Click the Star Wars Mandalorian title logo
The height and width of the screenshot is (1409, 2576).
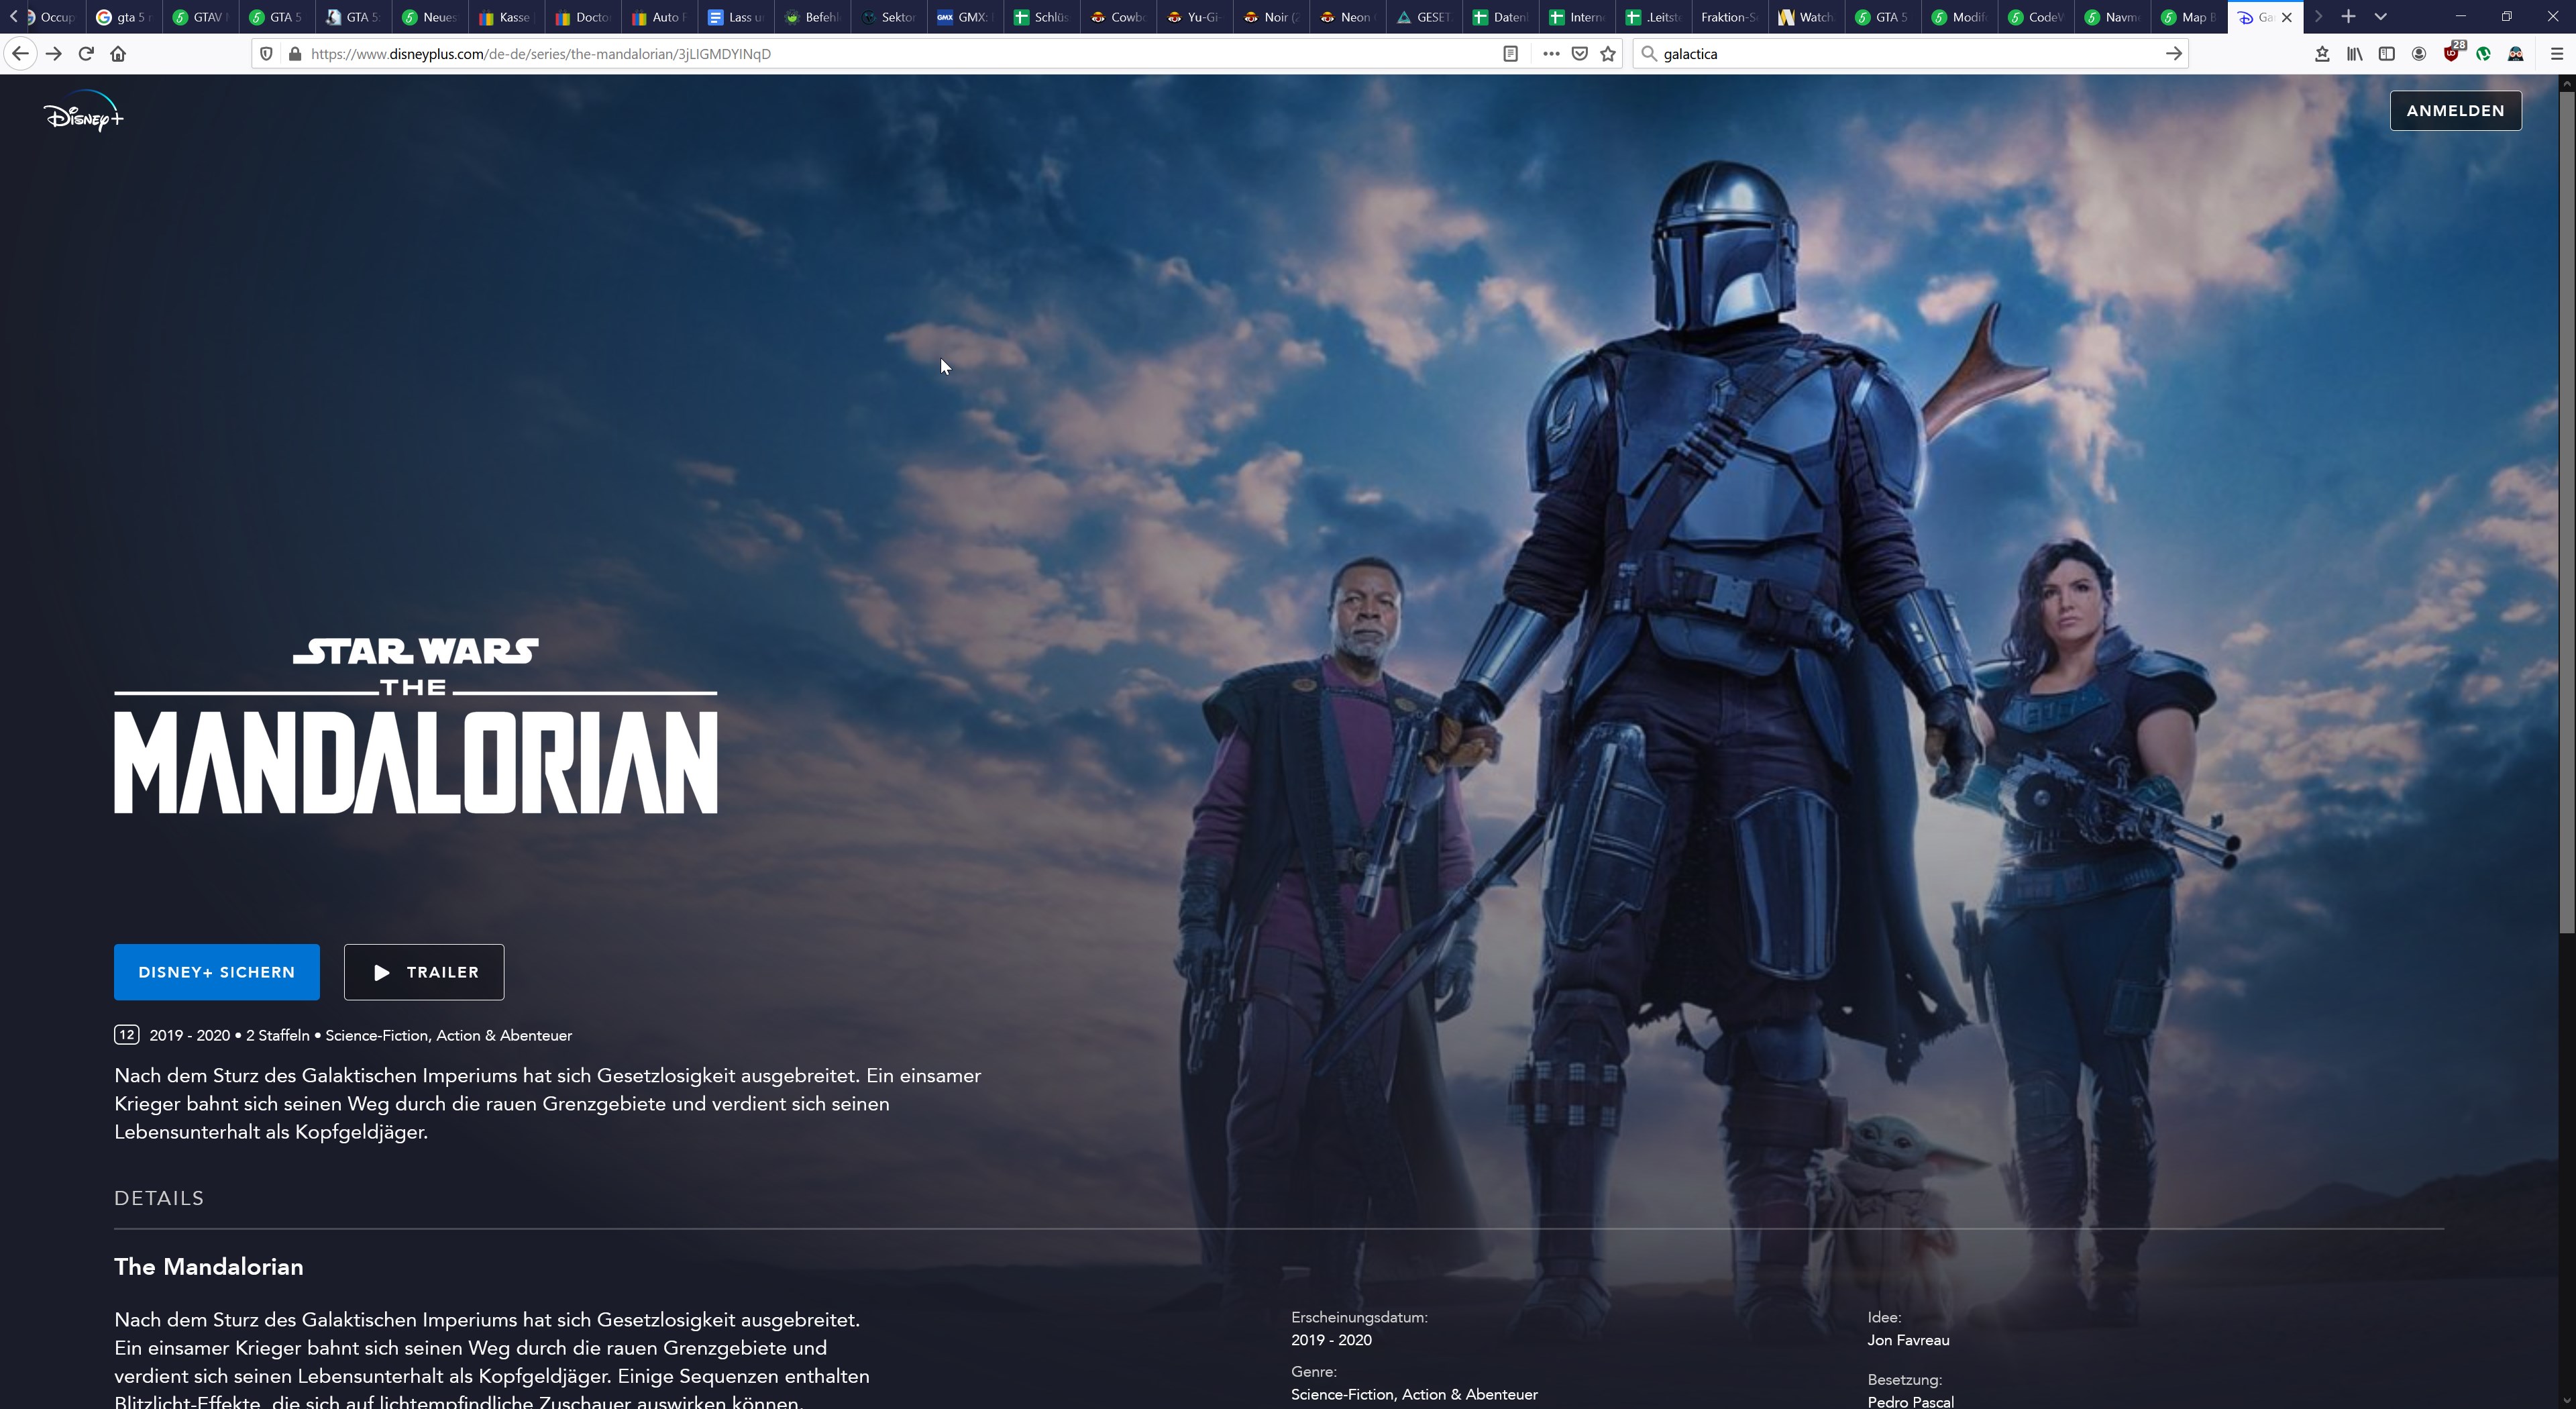[x=416, y=726]
